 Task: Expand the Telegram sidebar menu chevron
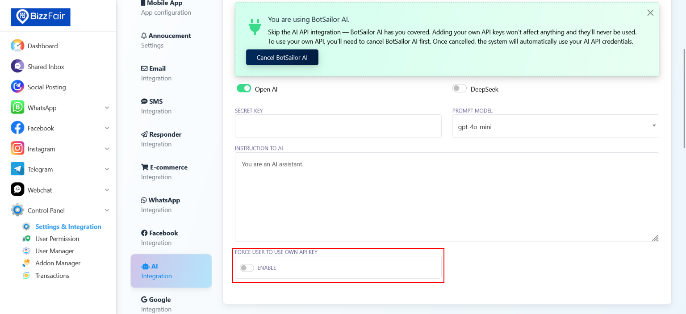point(107,169)
